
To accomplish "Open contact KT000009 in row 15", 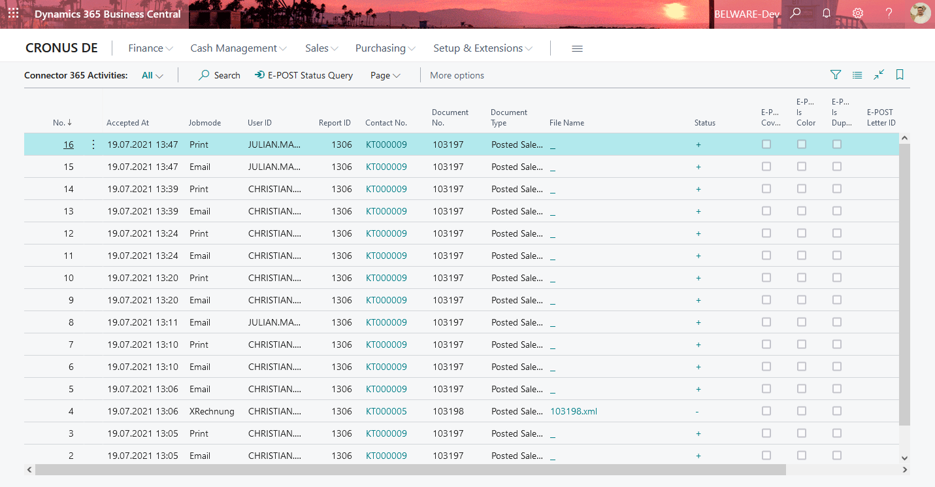I will [386, 167].
